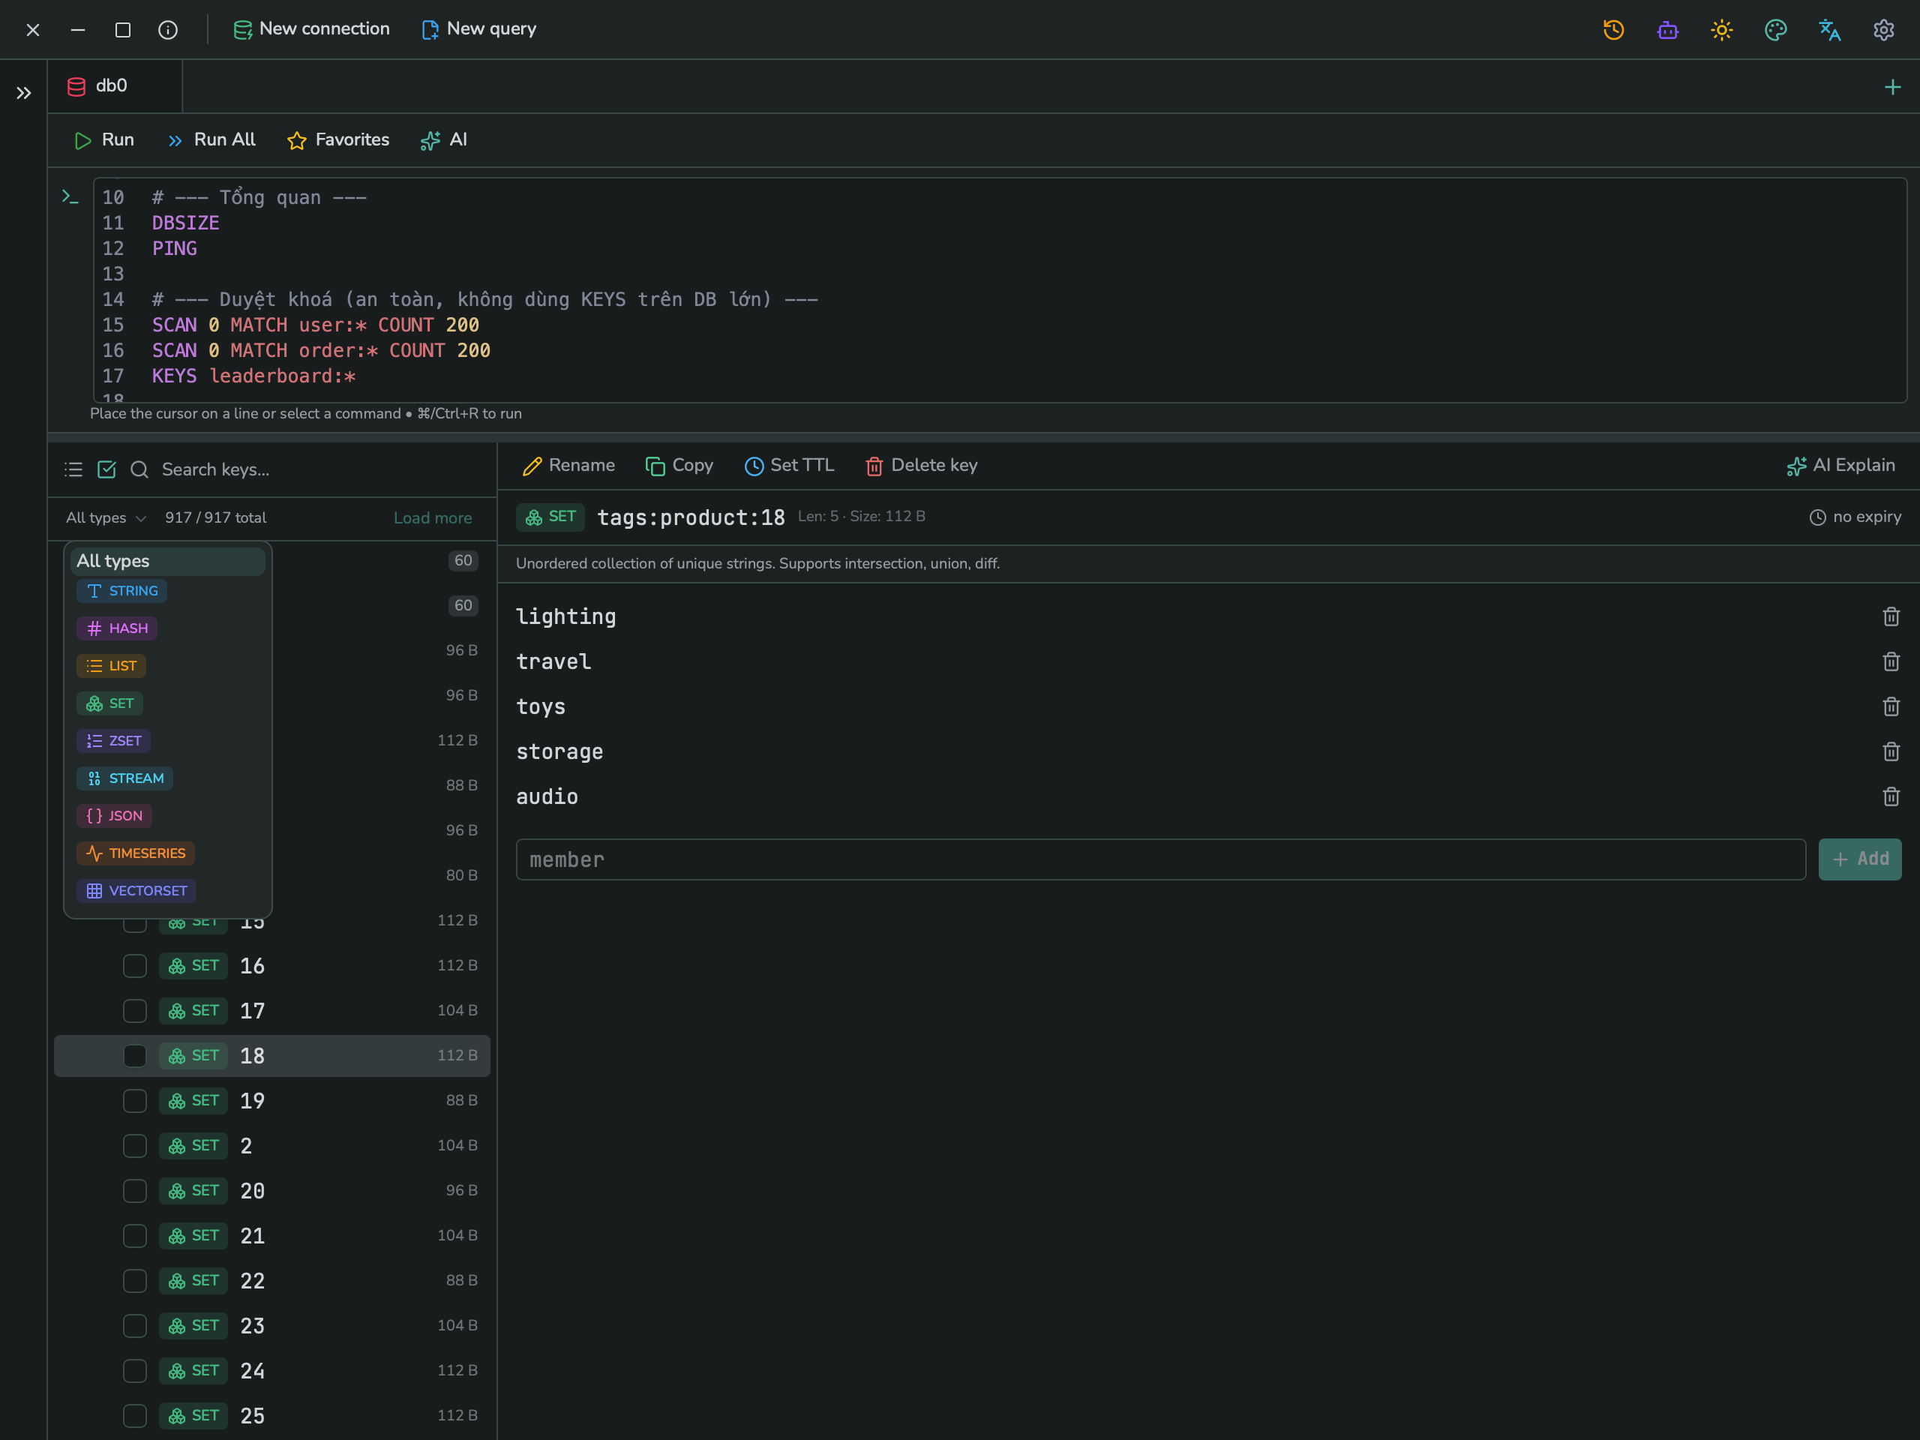Add a new tab with plus icon

coord(1892,87)
